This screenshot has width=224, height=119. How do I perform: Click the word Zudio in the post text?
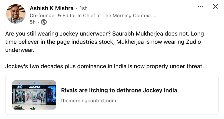pyautogui.click(x=192, y=42)
